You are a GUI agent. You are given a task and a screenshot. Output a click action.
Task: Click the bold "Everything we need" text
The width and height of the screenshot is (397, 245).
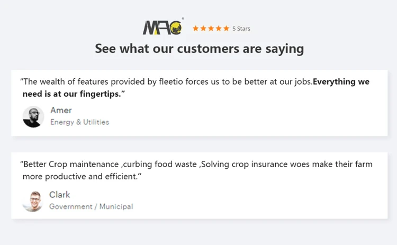(341, 81)
